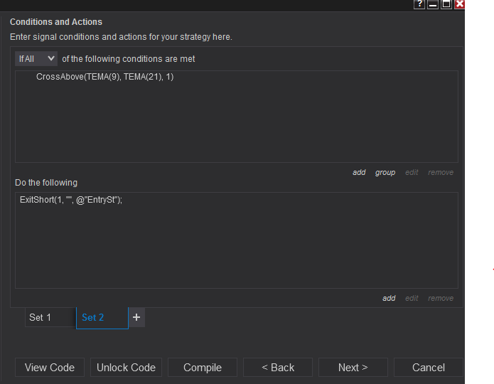Add a new condition set with plus
494x384 pixels.
136,317
